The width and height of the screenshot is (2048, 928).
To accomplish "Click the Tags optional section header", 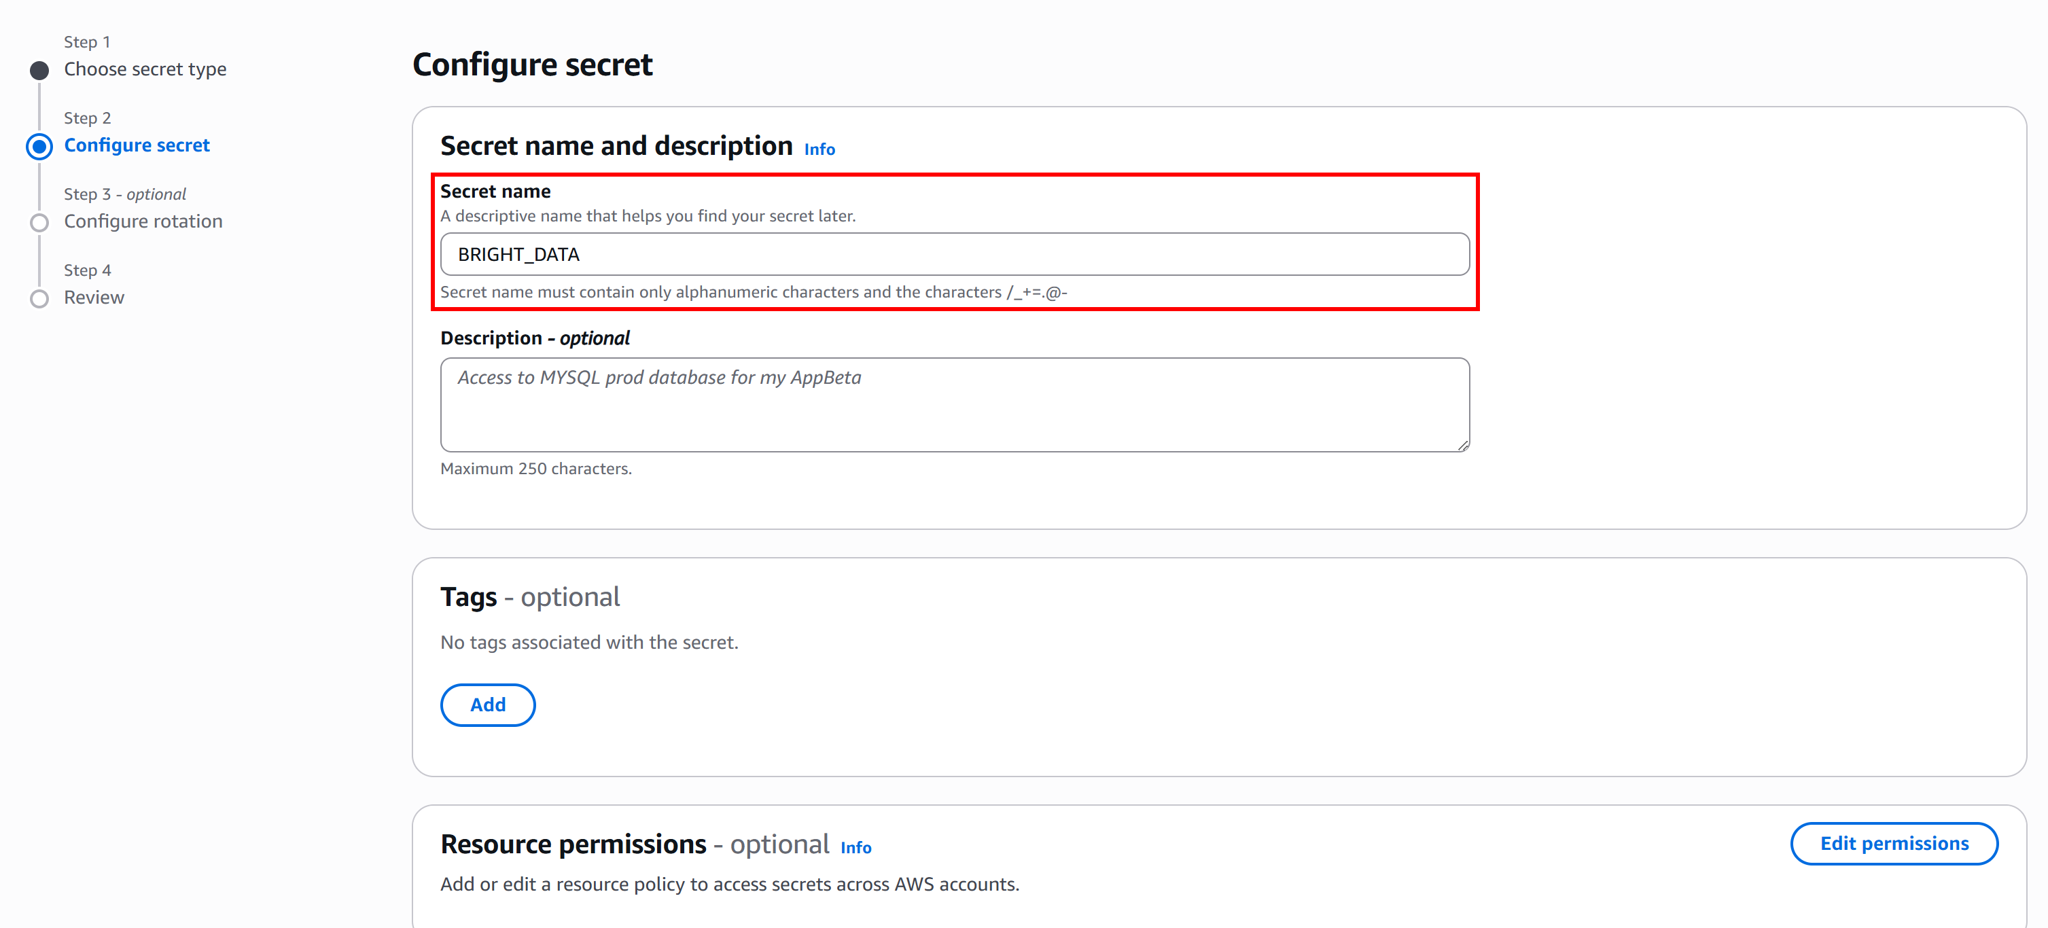I will (529, 596).
